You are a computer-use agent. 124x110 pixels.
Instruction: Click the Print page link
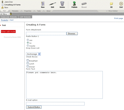point(118,18)
